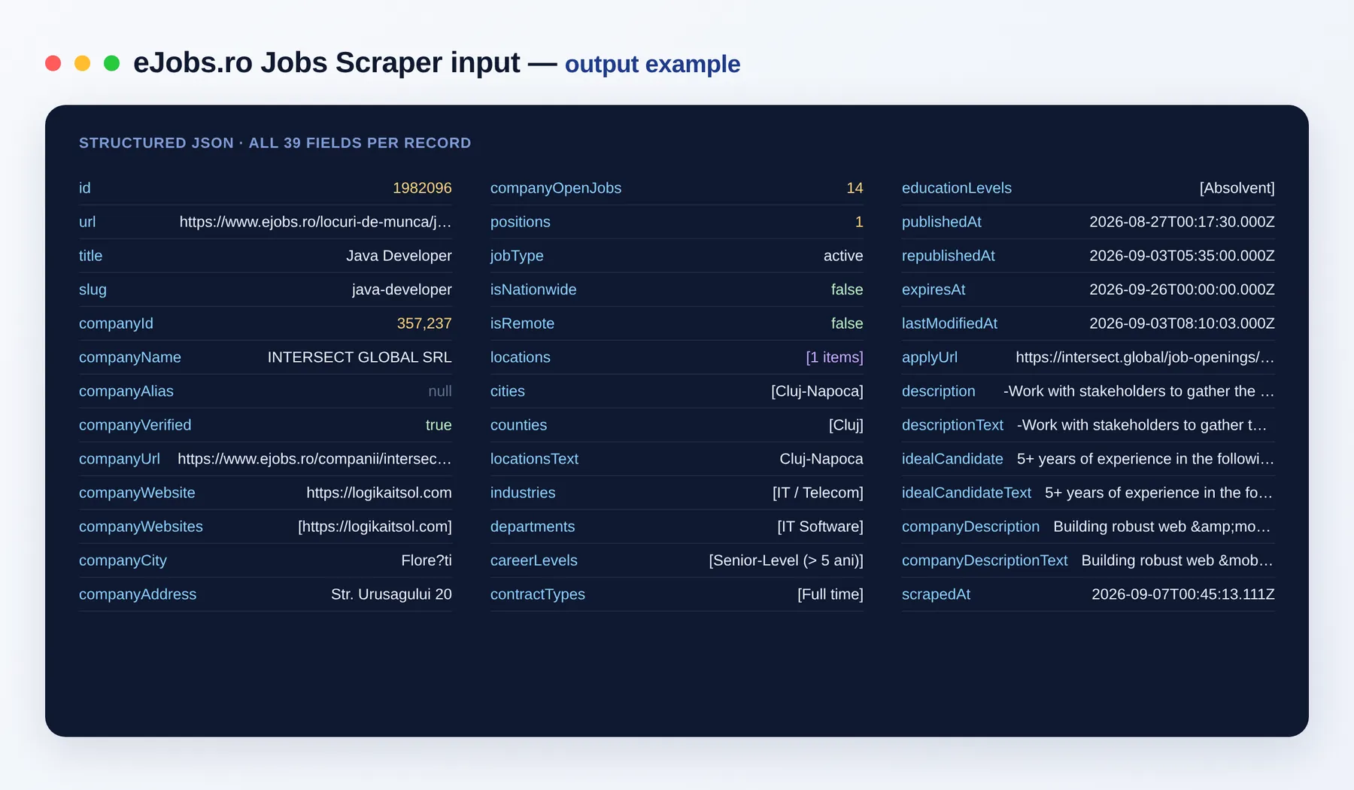This screenshot has width=1354, height=790.
Task: Click the companyAlias null value
Action: [440, 391]
